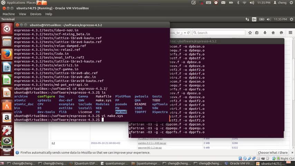Open the guest network indicator icon
295x166 pixels.
(247, 19)
